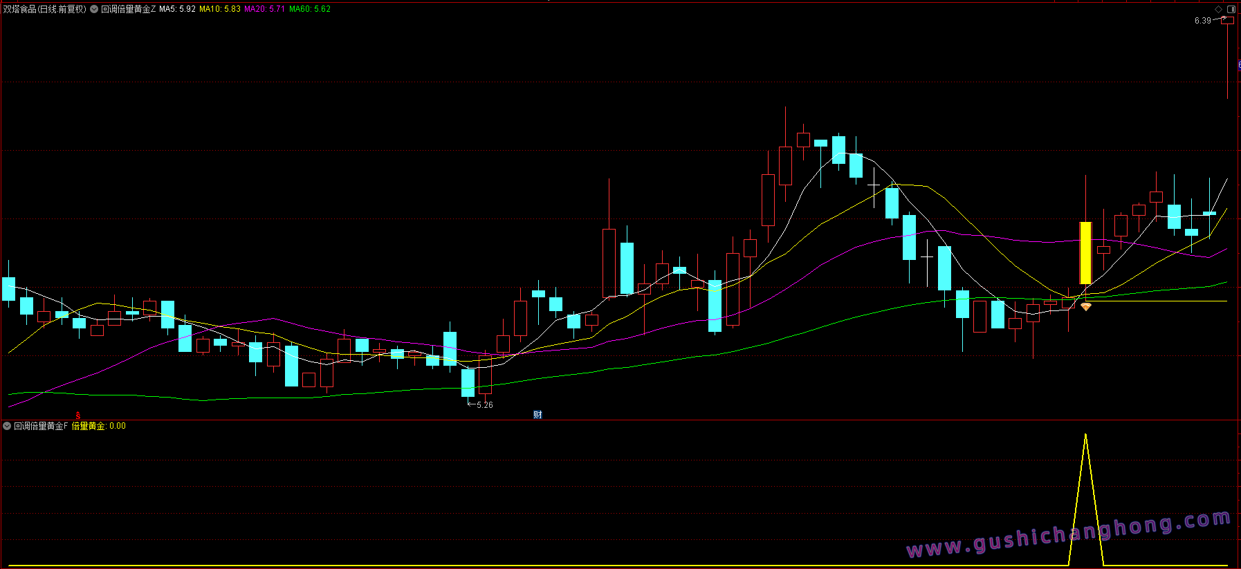Click the 倍量黄金: 0.00 value label
1241x569 pixels.
(99, 426)
